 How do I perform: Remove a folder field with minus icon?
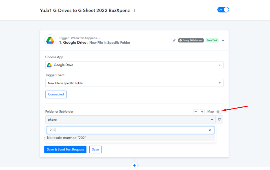point(196,112)
